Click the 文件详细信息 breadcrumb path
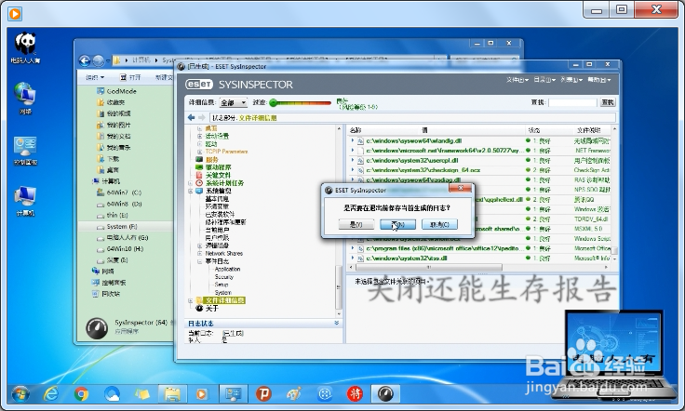The image size is (685, 411). point(257,118)
